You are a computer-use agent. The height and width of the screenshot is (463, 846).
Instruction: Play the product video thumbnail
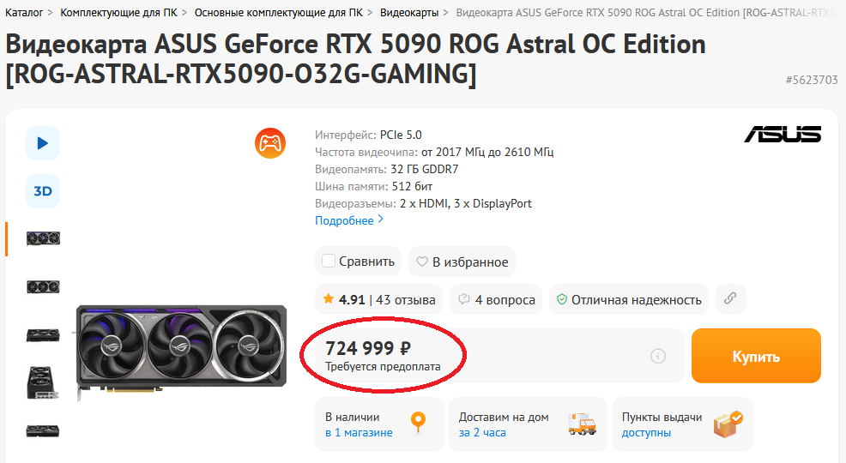(x=43, y=143)
